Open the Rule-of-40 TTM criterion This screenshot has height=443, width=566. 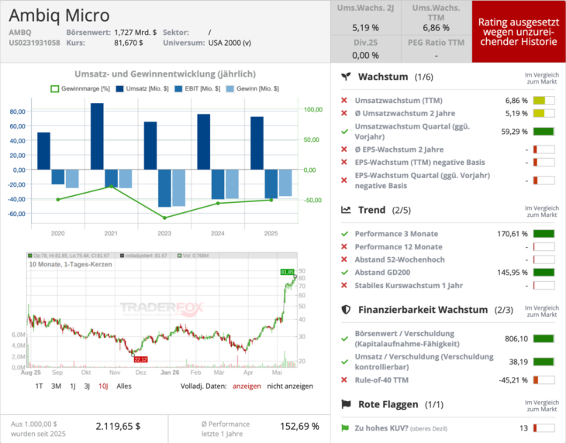(381, 380)
